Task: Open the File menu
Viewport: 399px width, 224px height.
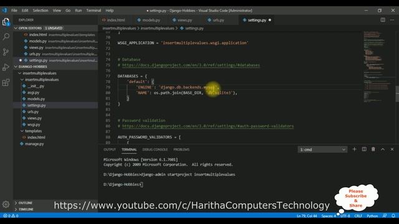Action: [x=14, y=11]
